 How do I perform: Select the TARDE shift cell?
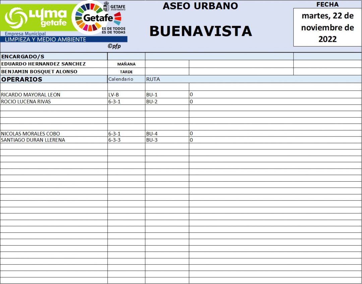coord(126,72)
